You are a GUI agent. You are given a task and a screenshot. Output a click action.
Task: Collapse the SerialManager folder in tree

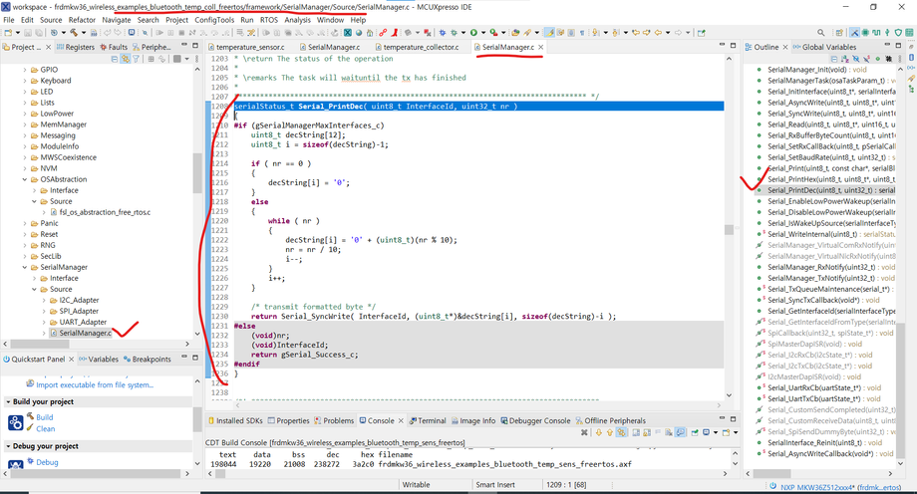25,267
